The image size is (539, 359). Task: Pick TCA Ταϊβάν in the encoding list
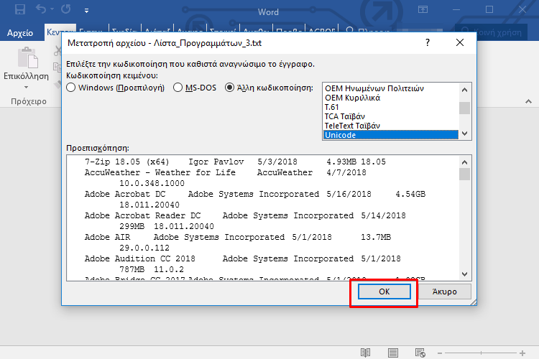click(x=390, y=116)
